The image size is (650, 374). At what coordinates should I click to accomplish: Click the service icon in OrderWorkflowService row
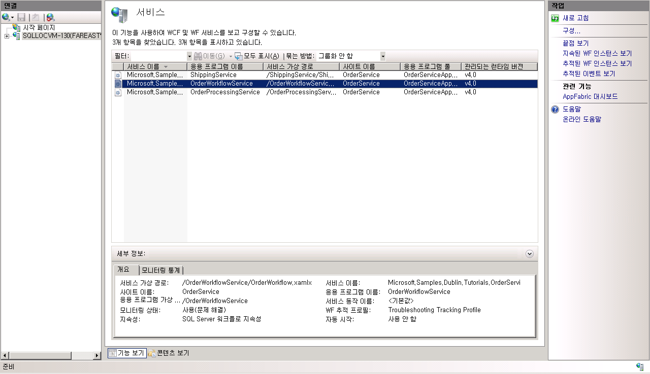(118, 84)
